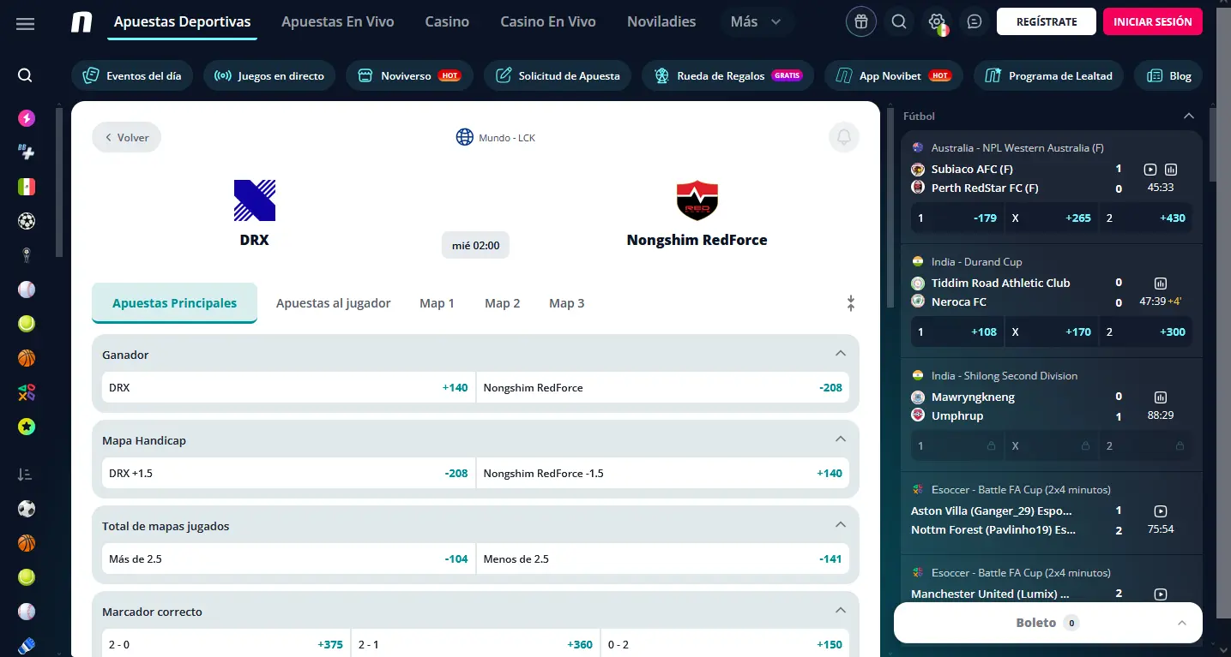Viewport: 1231px width, 657px height.
Task: Open stream icon for Manchester United esoccer match
Action: point(1161,594)
